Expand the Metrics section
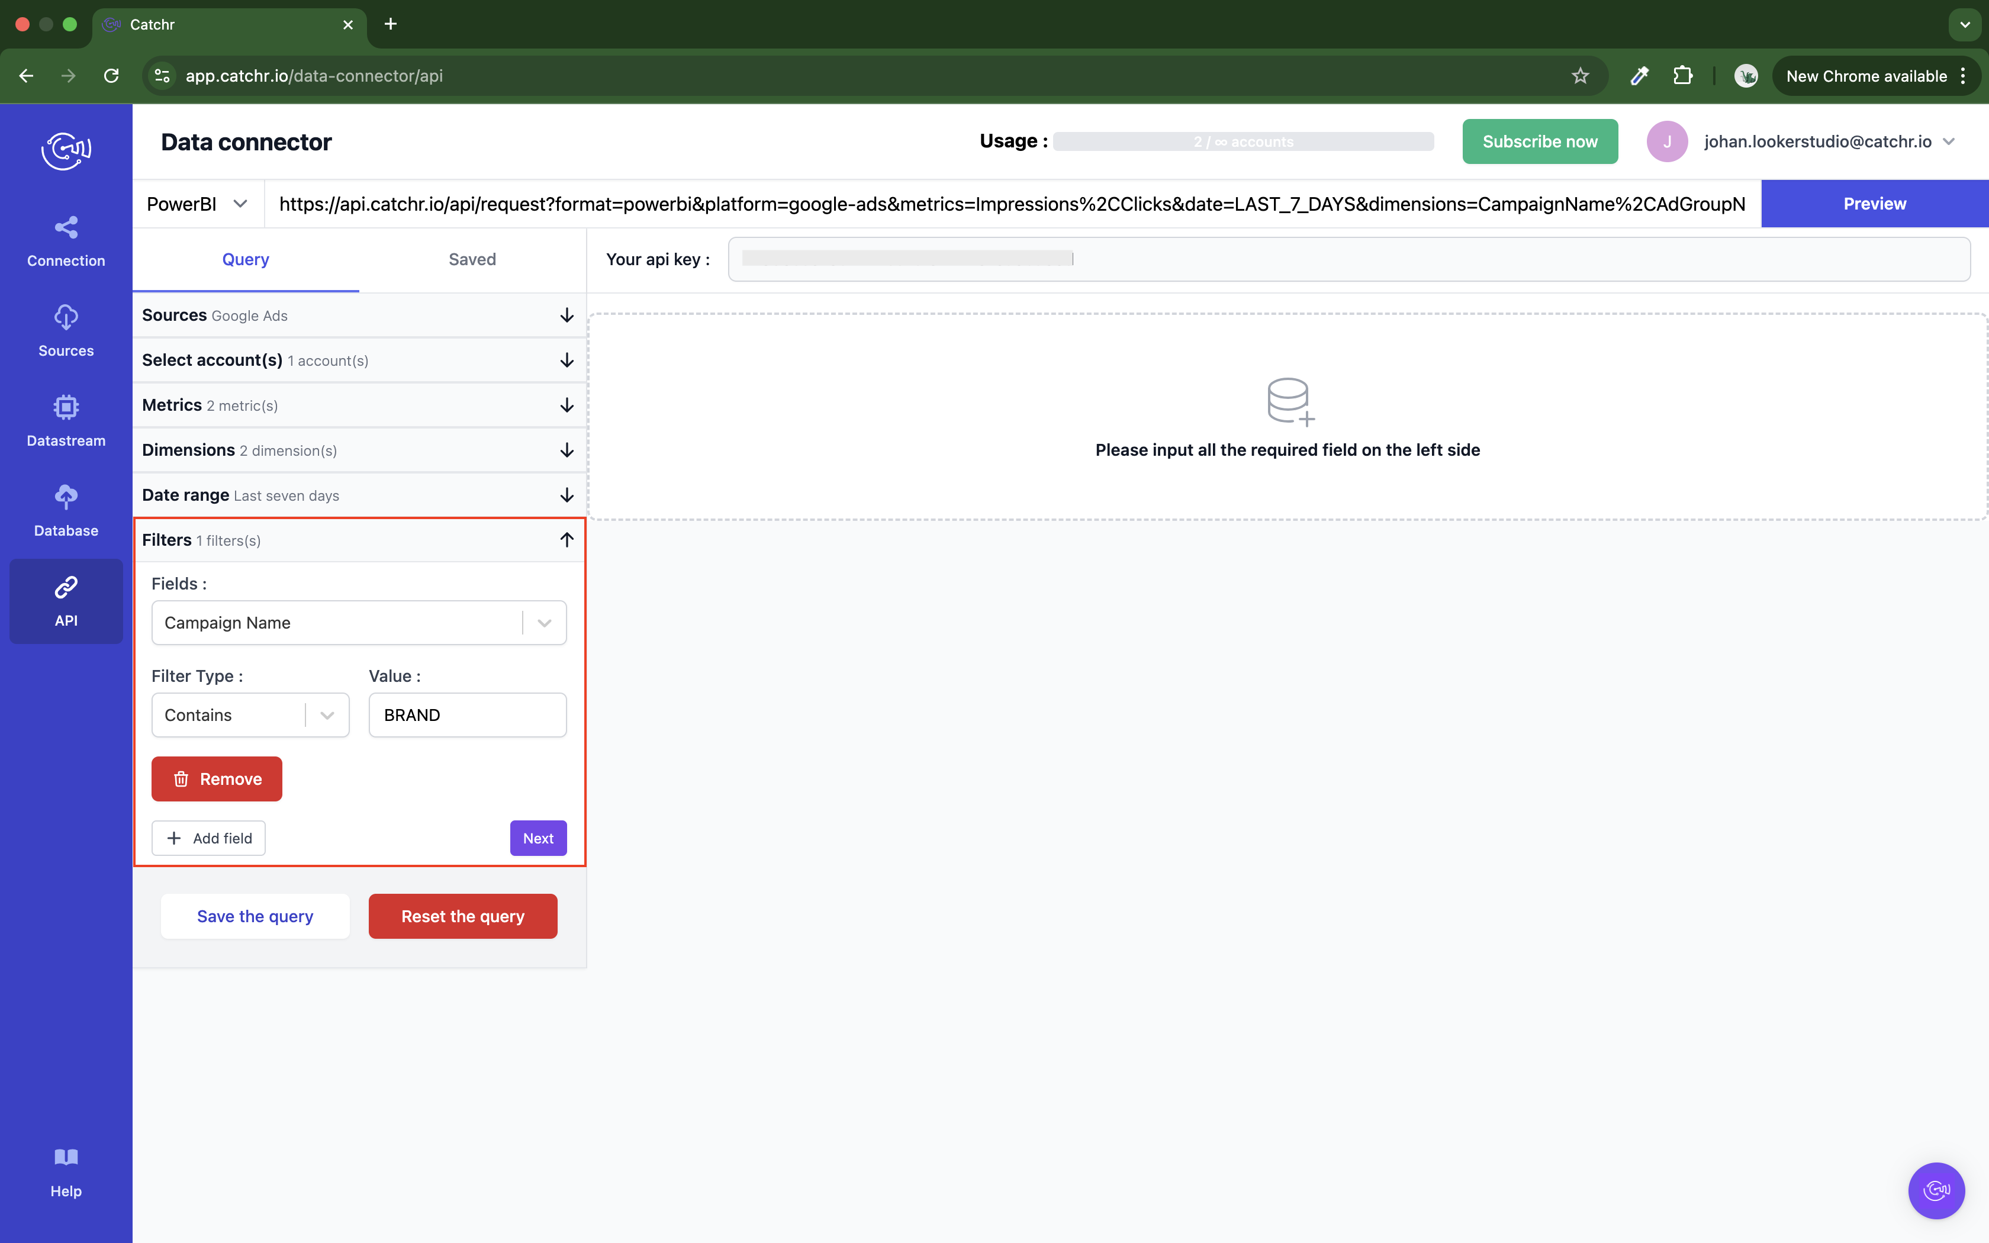Viewport: 1989px width, 1243px height. pyautogui.click(x=358, y=405)
